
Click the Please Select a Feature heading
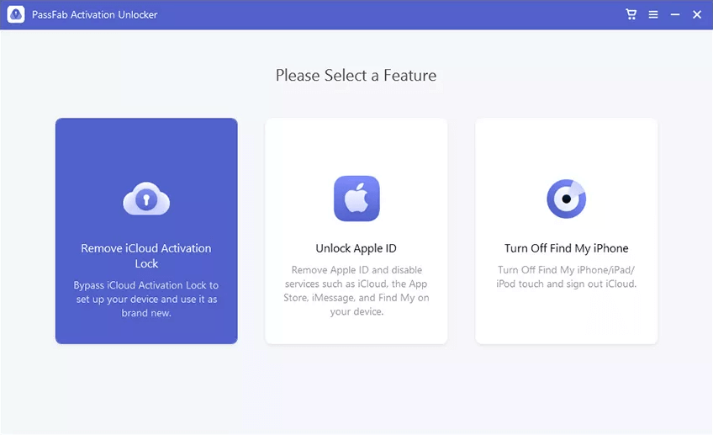(x=356, y=76)
